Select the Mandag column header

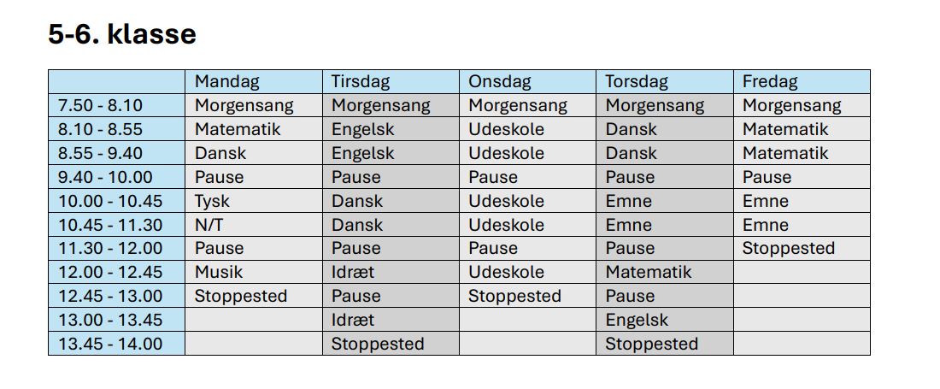coord(253,82)
